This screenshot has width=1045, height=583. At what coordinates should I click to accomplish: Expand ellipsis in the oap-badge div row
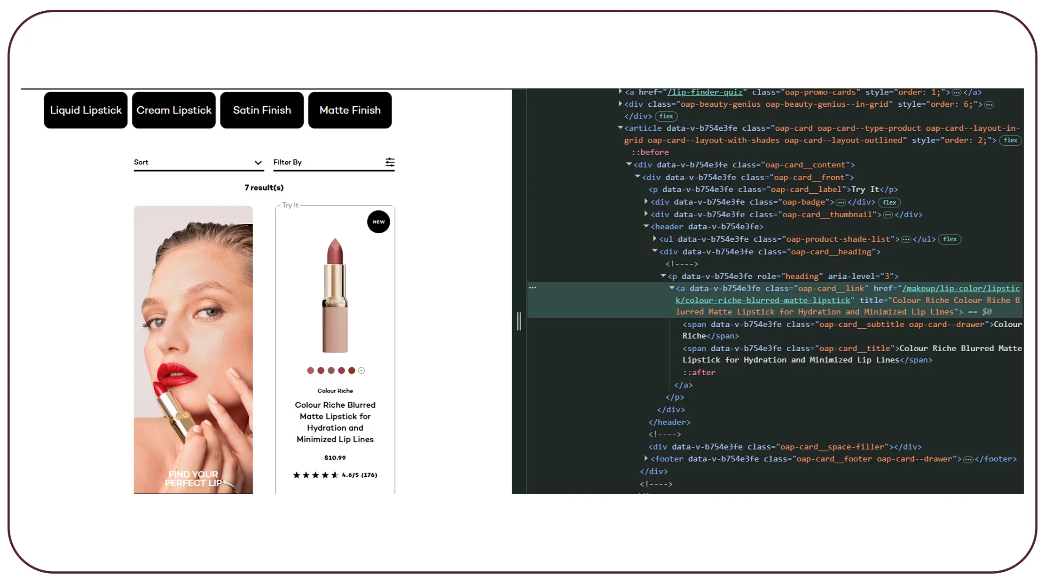click(x=841, y=203)
